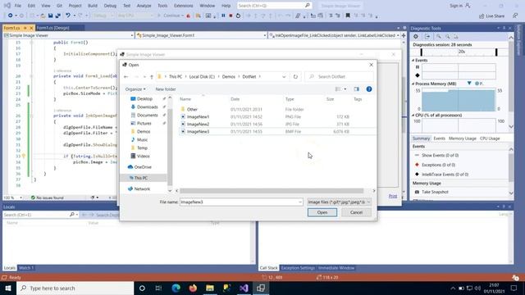The height and width of the screenshot is (295, 525).
Task: Click the Type here to search box
Action: (75, 288)
